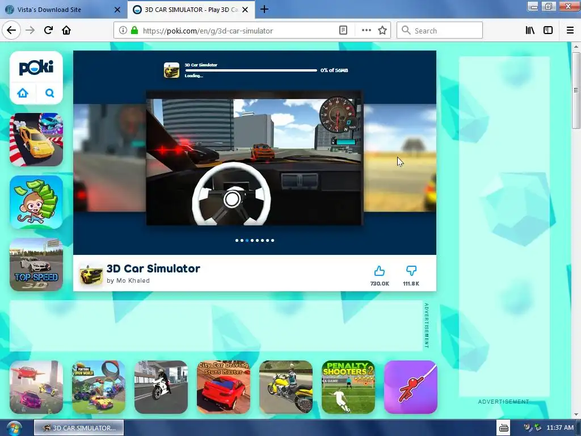The width and height of the screenshot is (581, 436).
Task: Open Poki home via house icon
Action: click(23, 93)
